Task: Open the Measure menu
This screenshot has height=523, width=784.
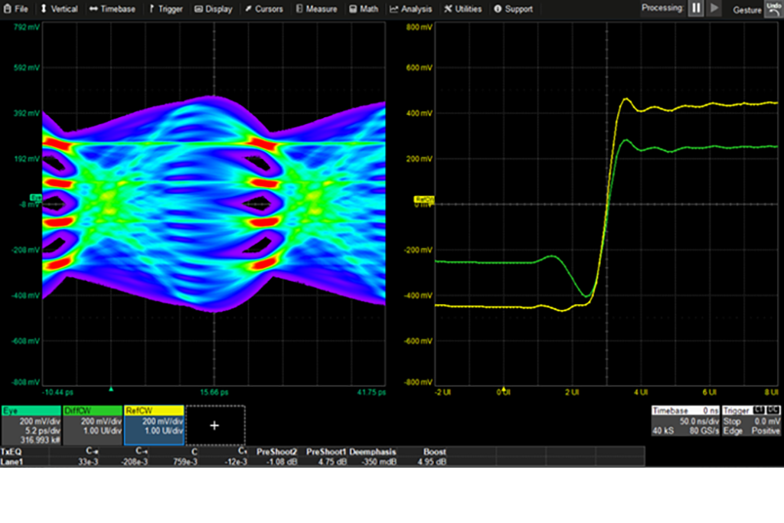Action: click(316, 9)
